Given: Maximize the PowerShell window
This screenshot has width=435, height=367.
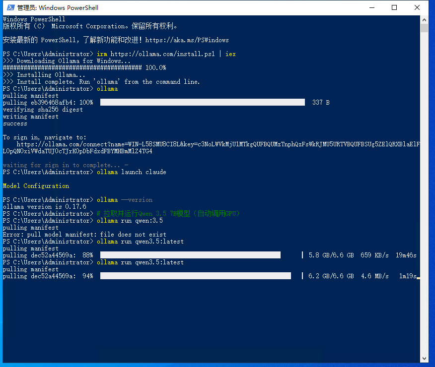Looking at the screenshot, I should pyautogui.click(x=394, y=7).
